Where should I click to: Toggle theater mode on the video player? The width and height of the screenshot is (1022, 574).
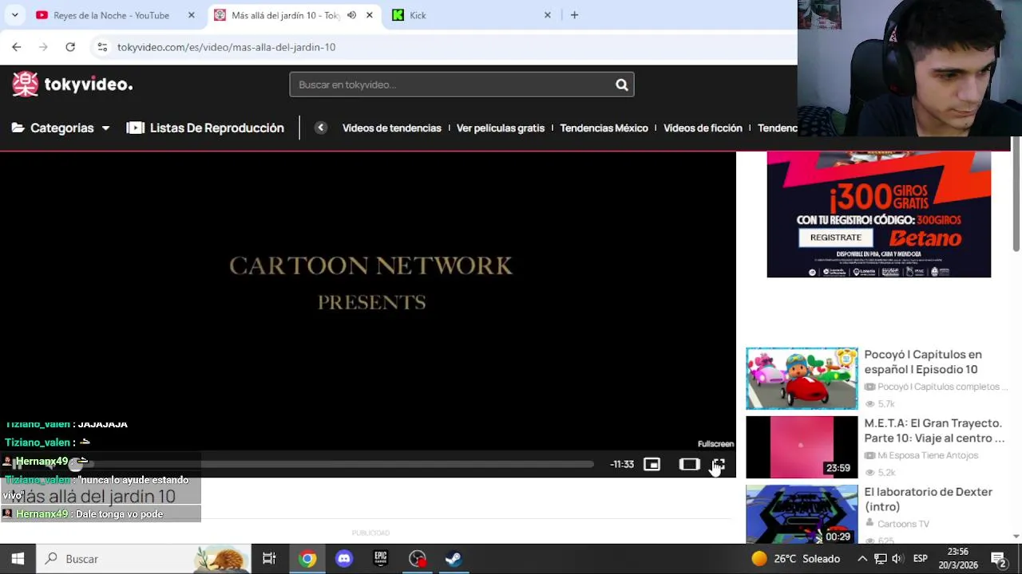click(689, 464)
